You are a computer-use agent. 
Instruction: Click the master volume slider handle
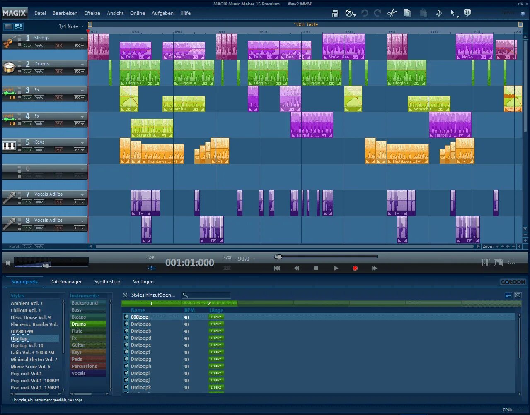tap(46, 265)
